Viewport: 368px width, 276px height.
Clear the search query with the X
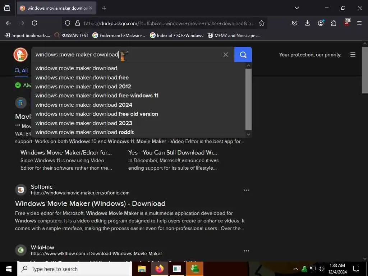pos(226,55)
